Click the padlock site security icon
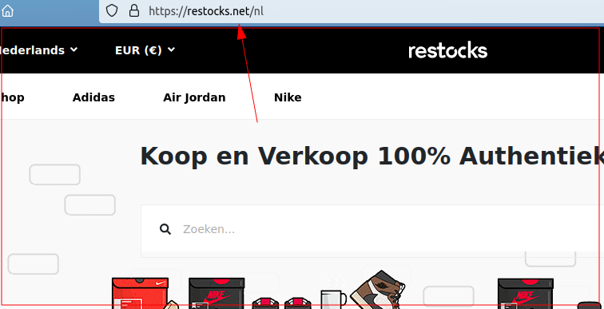This screenshot has width=604, height=309. tap(134, 10)
